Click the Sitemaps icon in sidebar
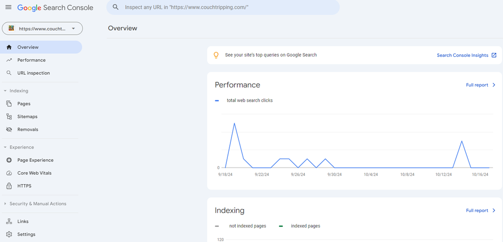 9,116
